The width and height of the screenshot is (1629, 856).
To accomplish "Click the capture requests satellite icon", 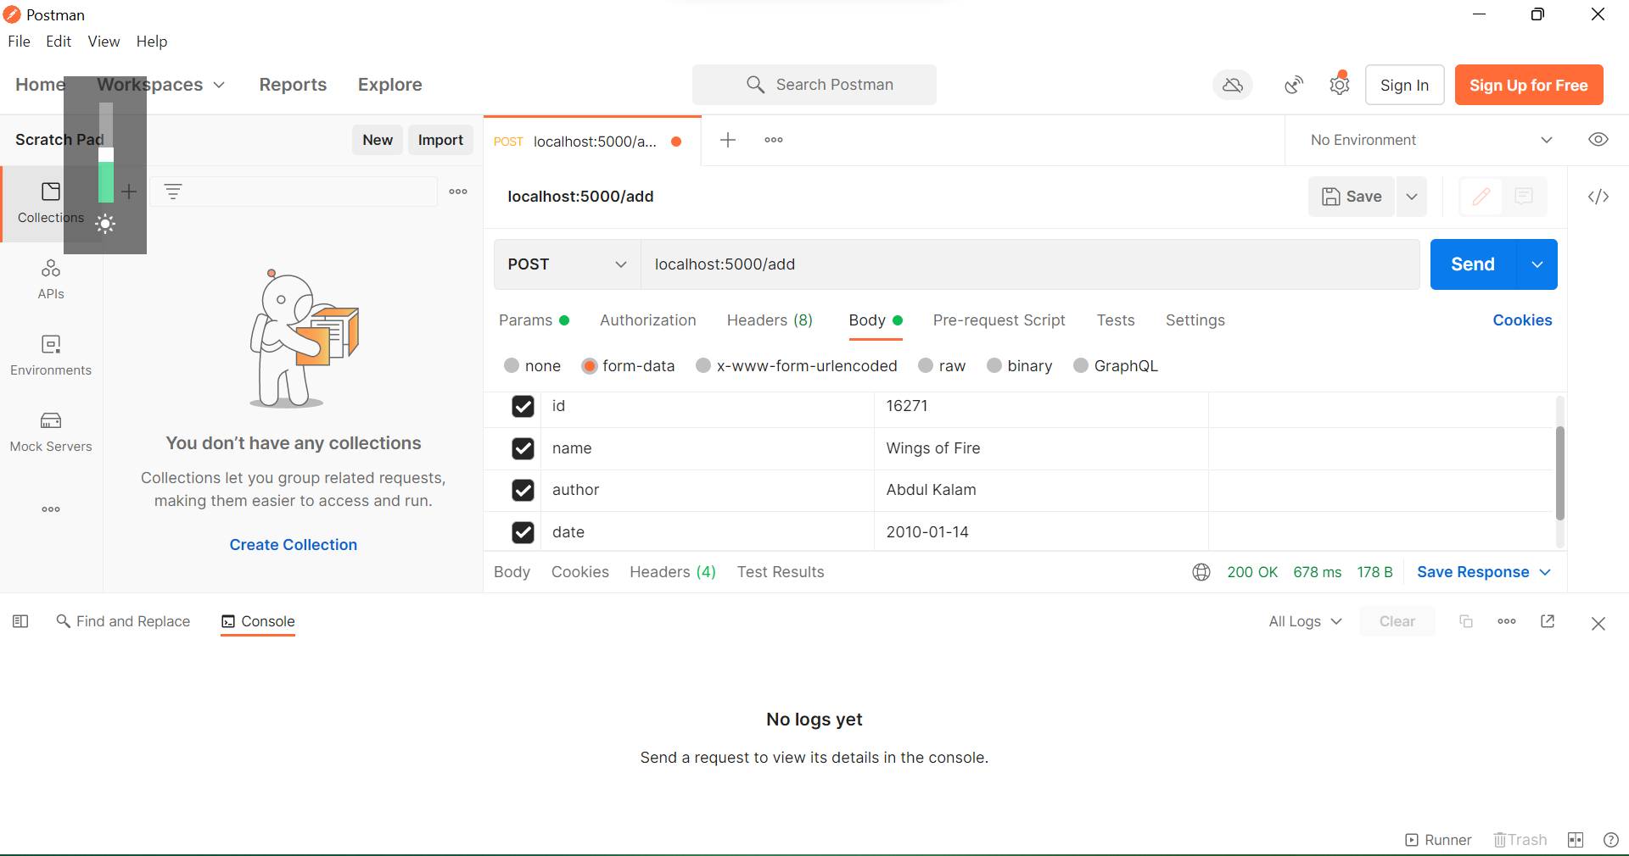I will point(1293,85).
